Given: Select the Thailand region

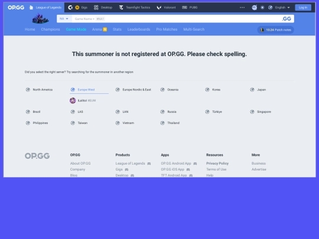Looking at the screenshot, I should click(x=170, y=123).
